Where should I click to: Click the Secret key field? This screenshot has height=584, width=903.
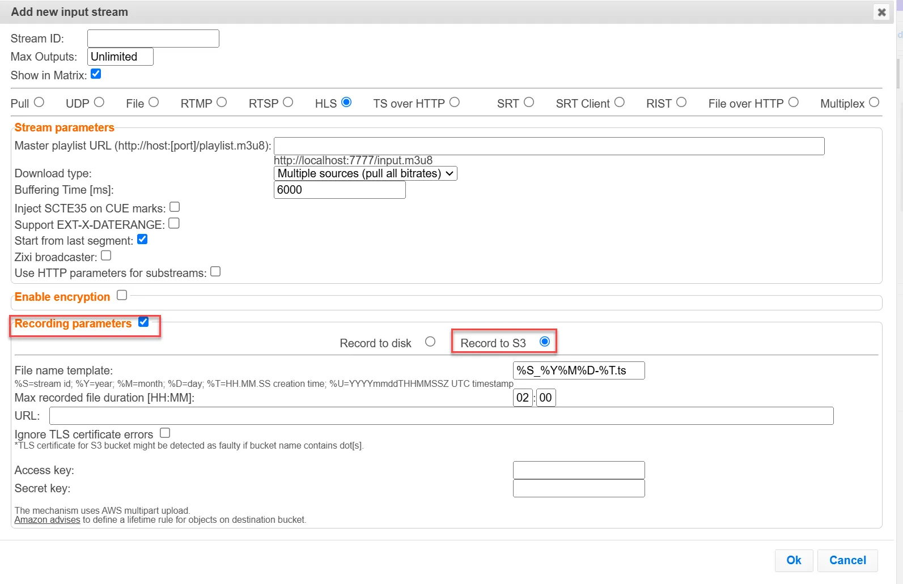(579, 488)
